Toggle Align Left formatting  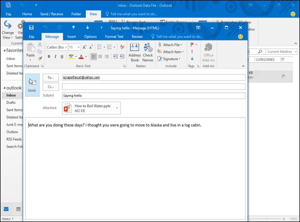coord(94,56)
